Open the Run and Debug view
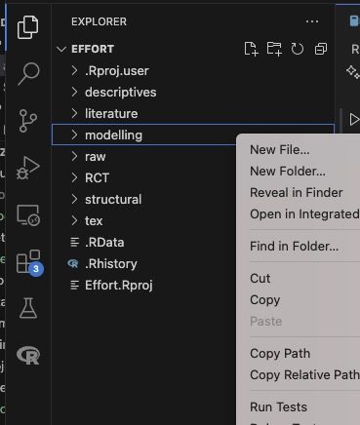Screen dimensions: 360x425 coord(28,168)
